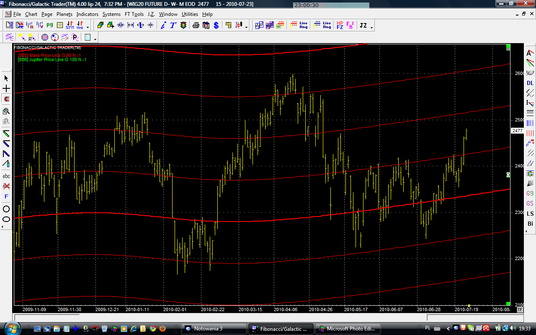Toggle the blue Live Rng button

point(322,26)
